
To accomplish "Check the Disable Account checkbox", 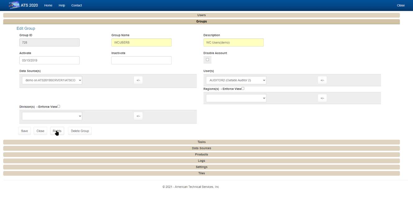I will (207, 59).
